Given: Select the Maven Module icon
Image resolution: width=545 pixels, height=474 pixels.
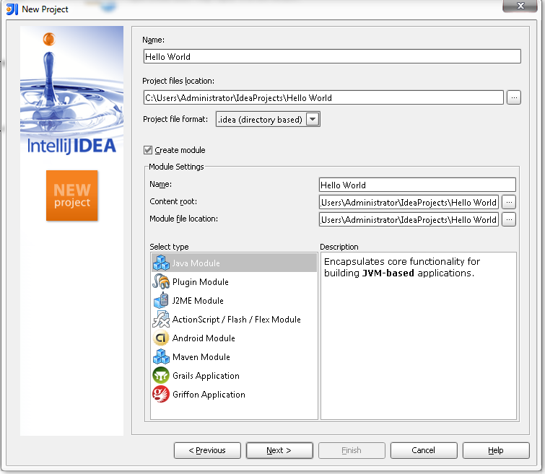Looking at the screenshot, I should tap(161, 356).
